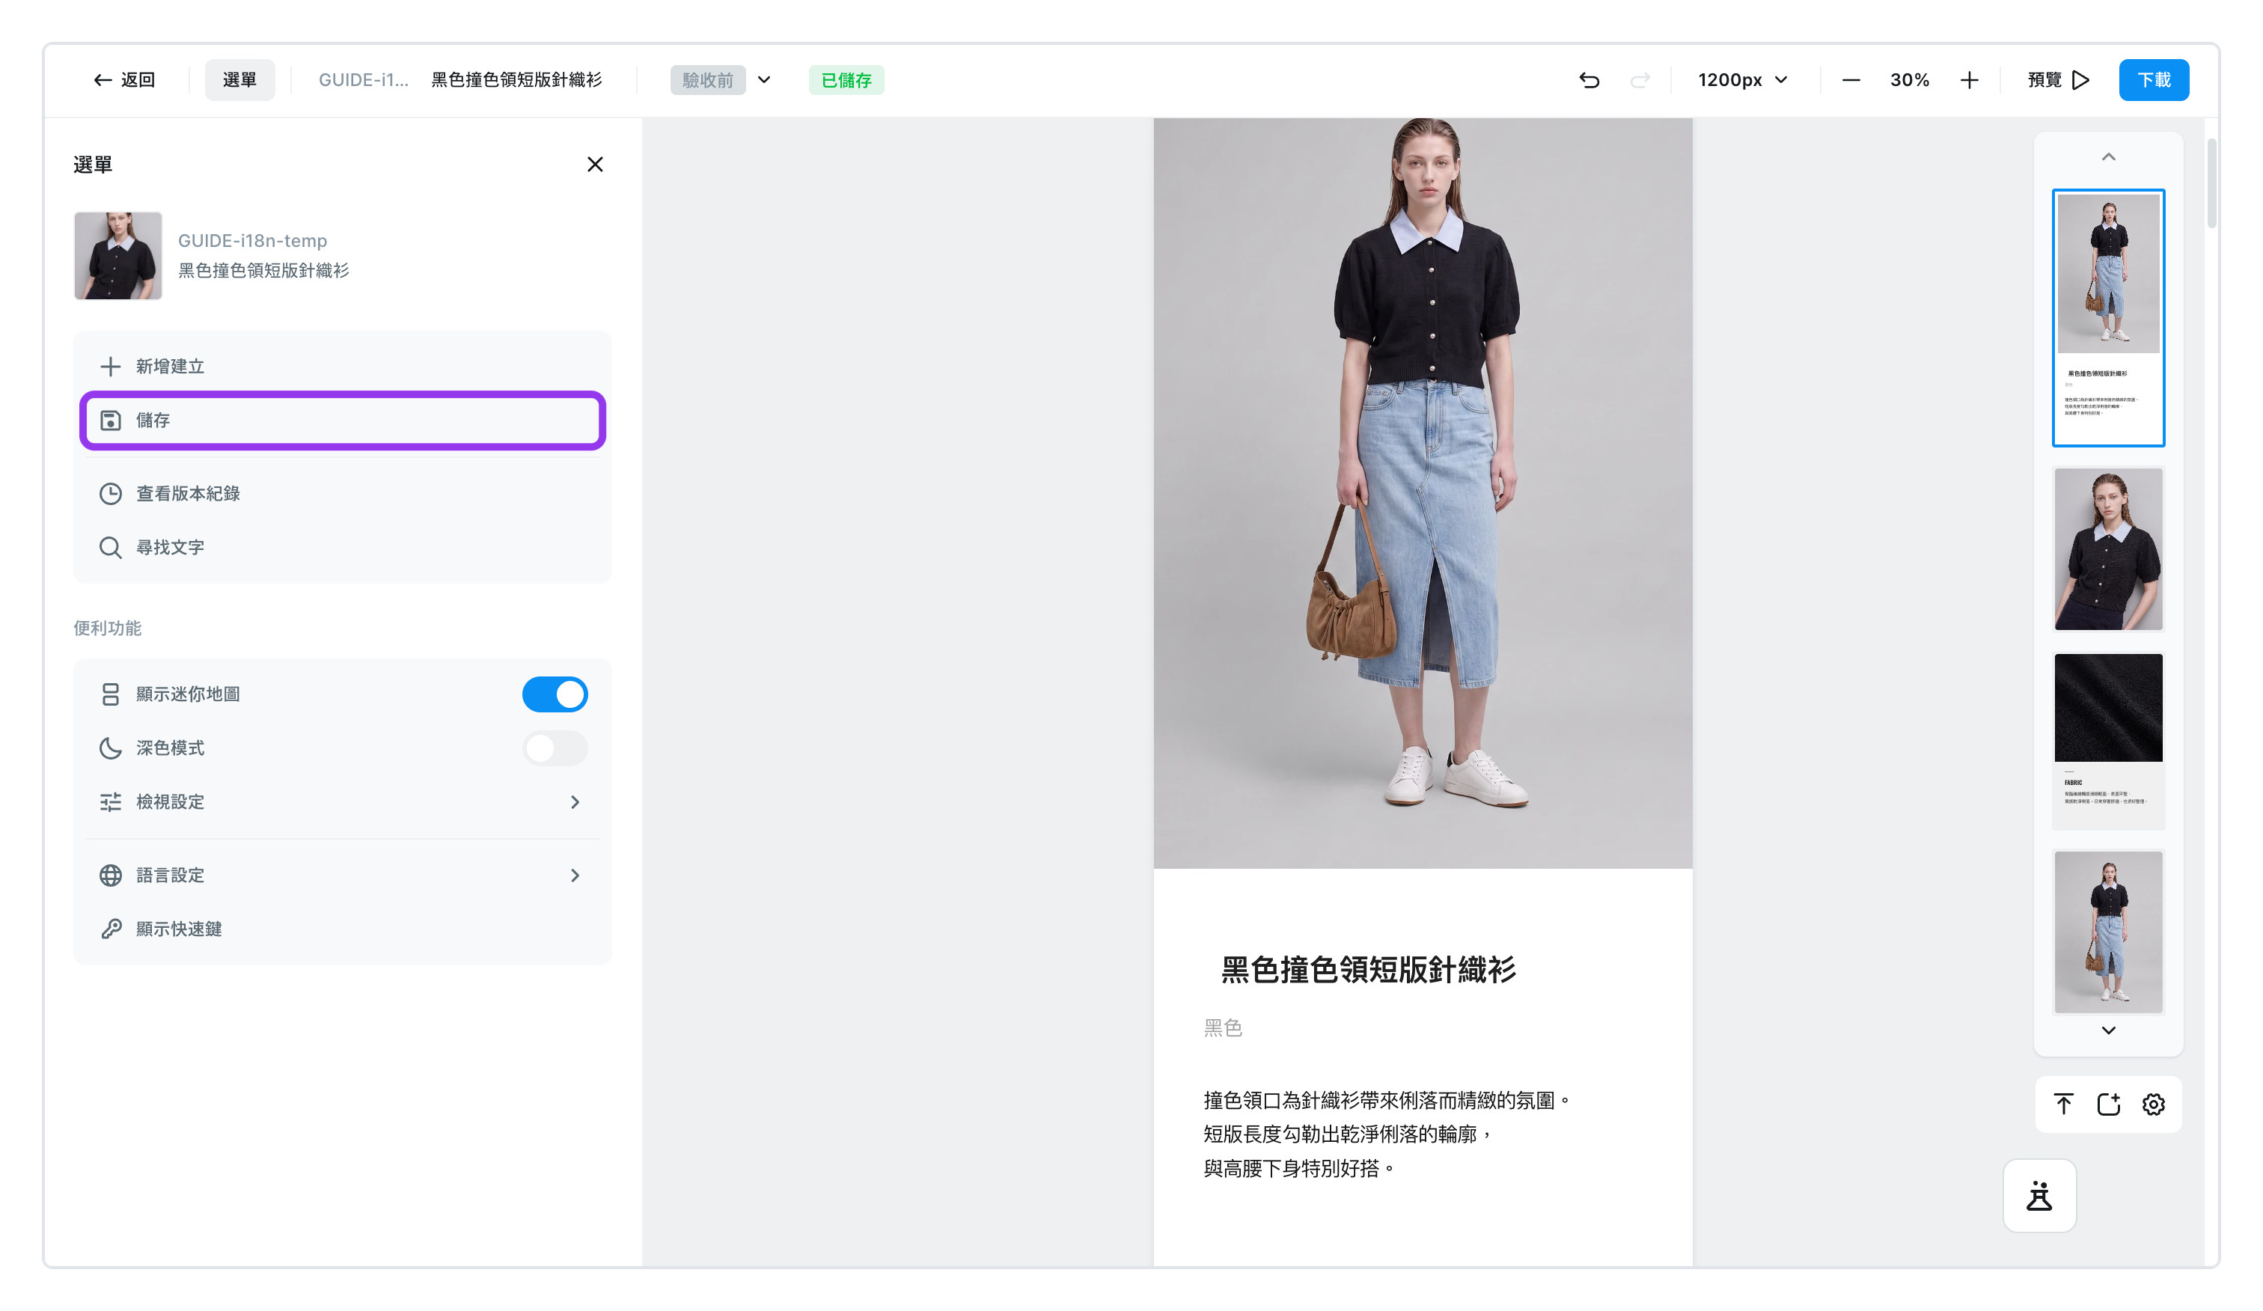The width and height of the screenshot is (2263, 1311).
Task: Click the undo arrow icon
Action: point(1589,80)
